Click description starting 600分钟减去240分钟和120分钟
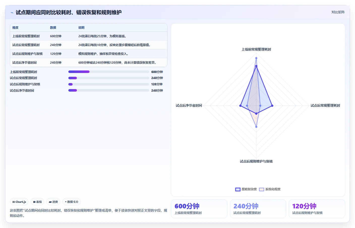 coord(118,63)
